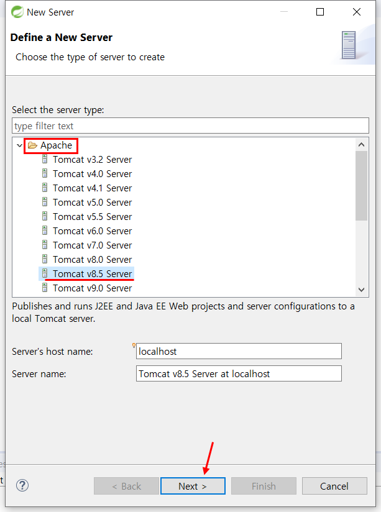Select Tomcat v8.0 Server
The height and width of the screenshot is (512, 381).
click(x=92, y=260)
